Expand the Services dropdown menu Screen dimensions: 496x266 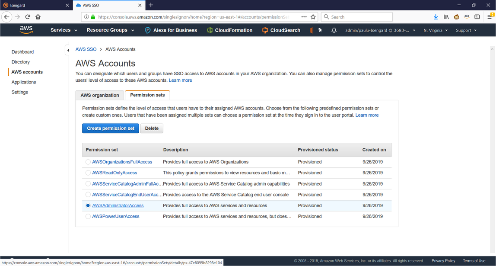[x=64, y=30]
